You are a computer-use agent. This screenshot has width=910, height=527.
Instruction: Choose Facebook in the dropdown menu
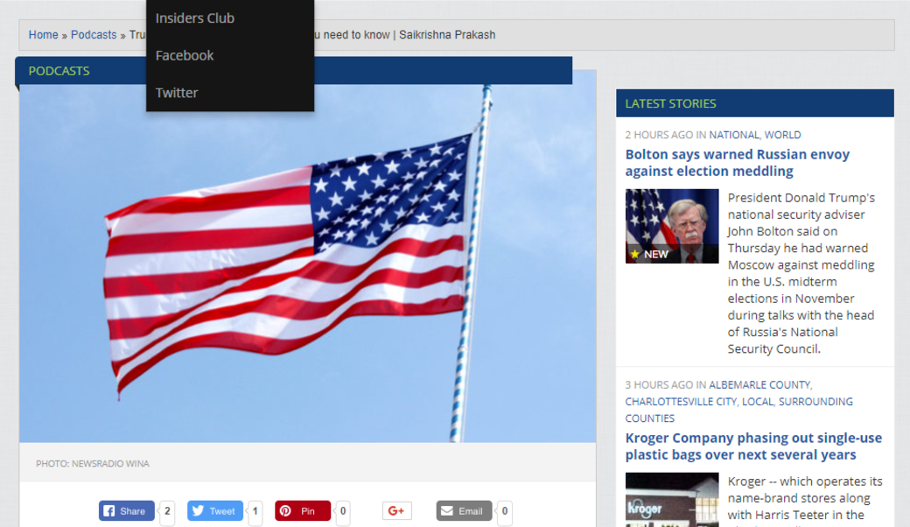pos(185,55)
